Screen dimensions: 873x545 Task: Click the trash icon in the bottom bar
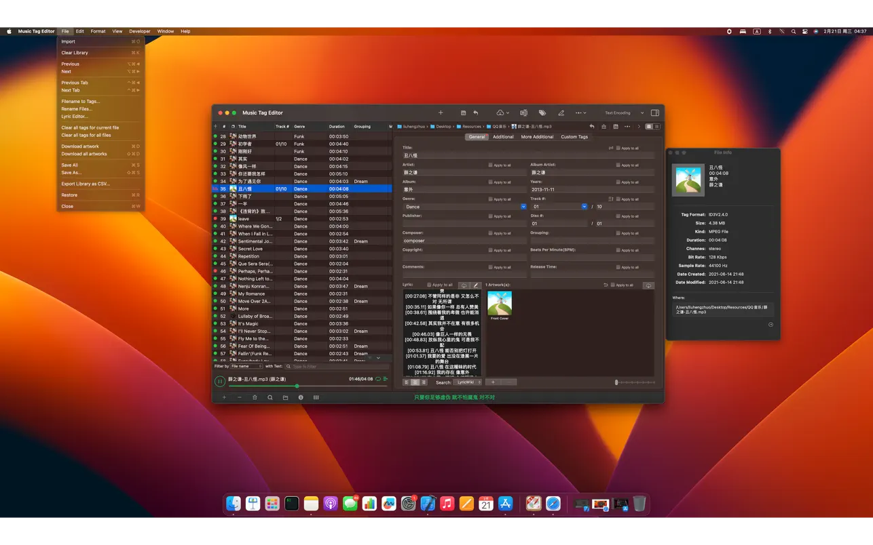[x=255, y=397]
